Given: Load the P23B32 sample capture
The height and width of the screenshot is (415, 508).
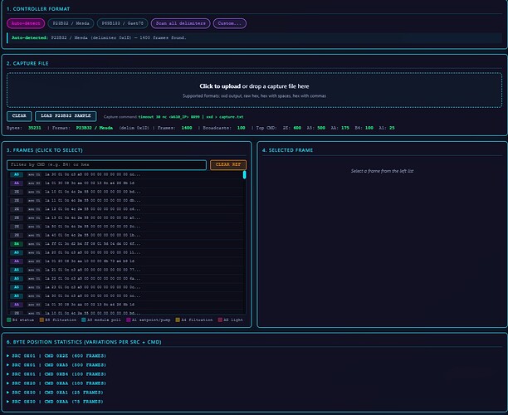Looking at the screenshot, I should click(x=66, y=116).
